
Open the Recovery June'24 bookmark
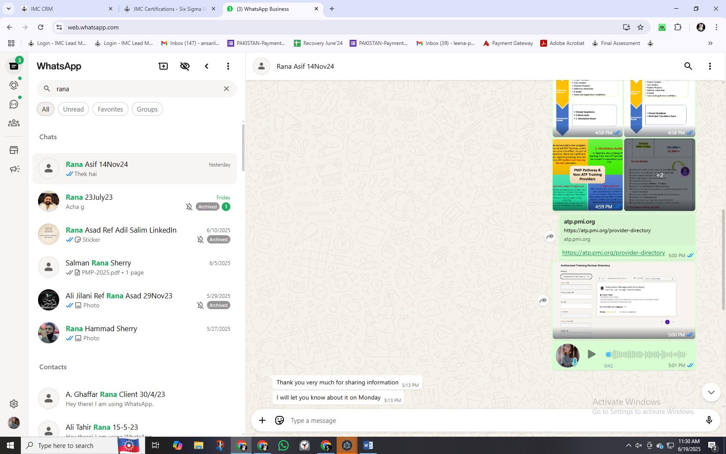(318, 43)
